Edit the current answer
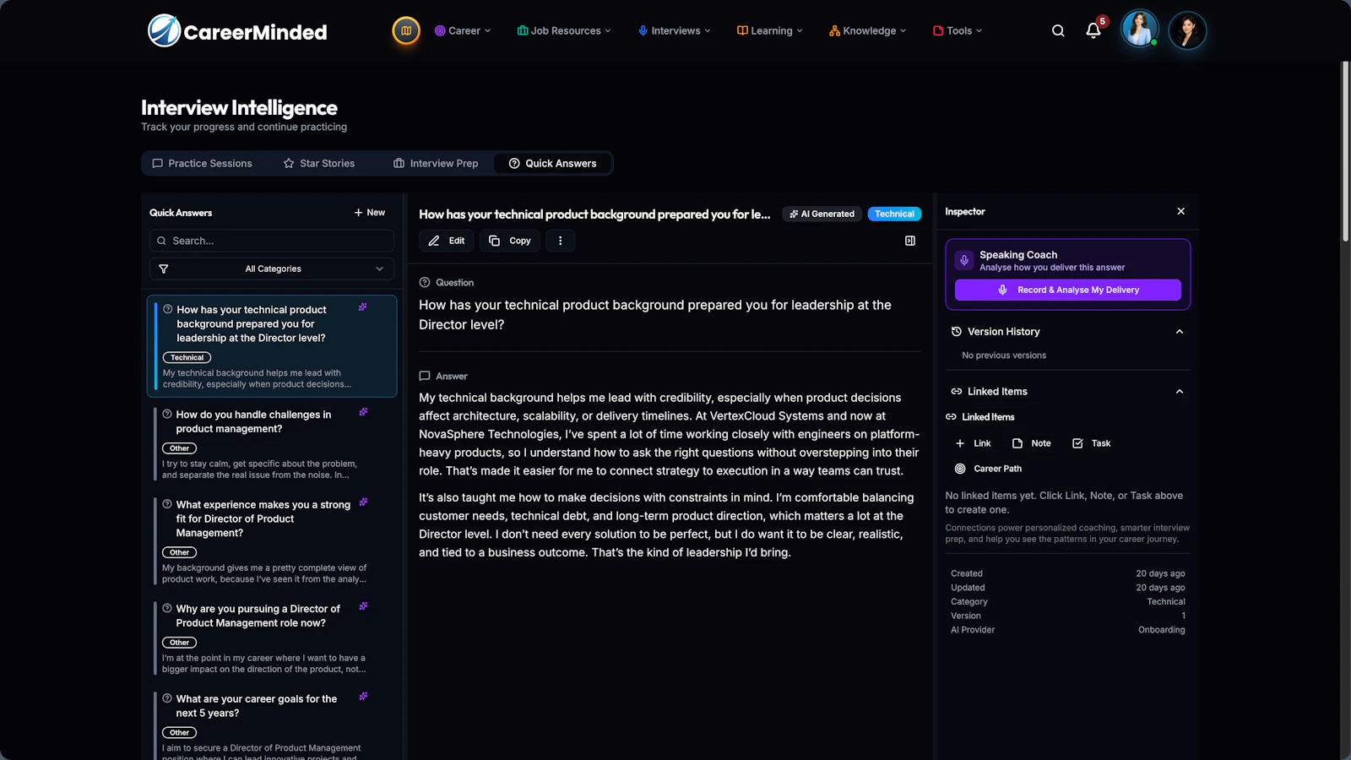1351x760 pixels. 447,241
